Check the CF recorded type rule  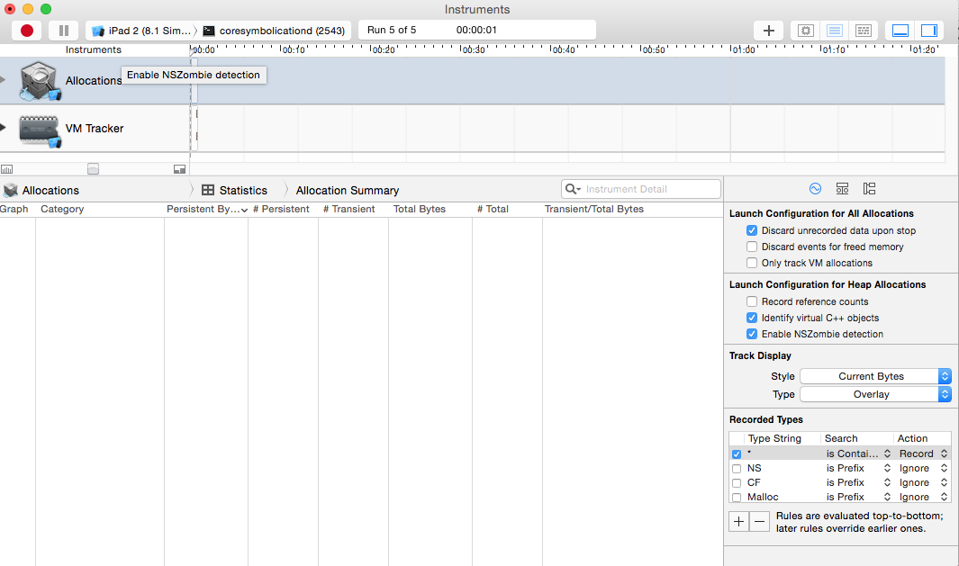pos(737,483)
